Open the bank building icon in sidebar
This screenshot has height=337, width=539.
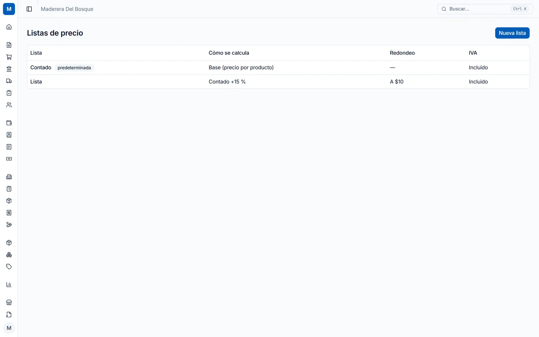(9, 69)
